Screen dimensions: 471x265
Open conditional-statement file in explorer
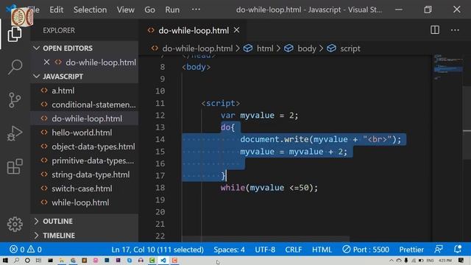pos(84,105)
